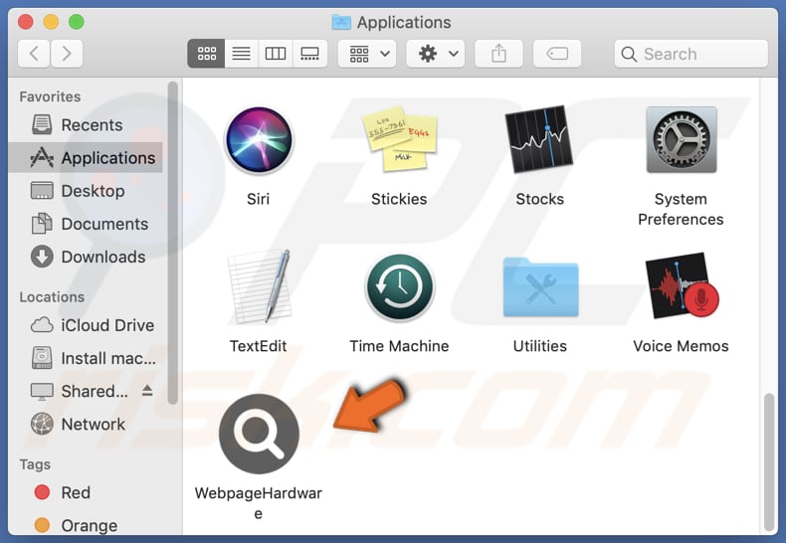Select the Stocks app icon

pyautogui.click(x=539, y=139)
